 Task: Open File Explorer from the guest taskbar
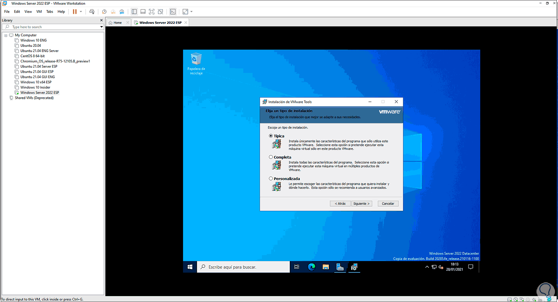click(x=325, y=267)
